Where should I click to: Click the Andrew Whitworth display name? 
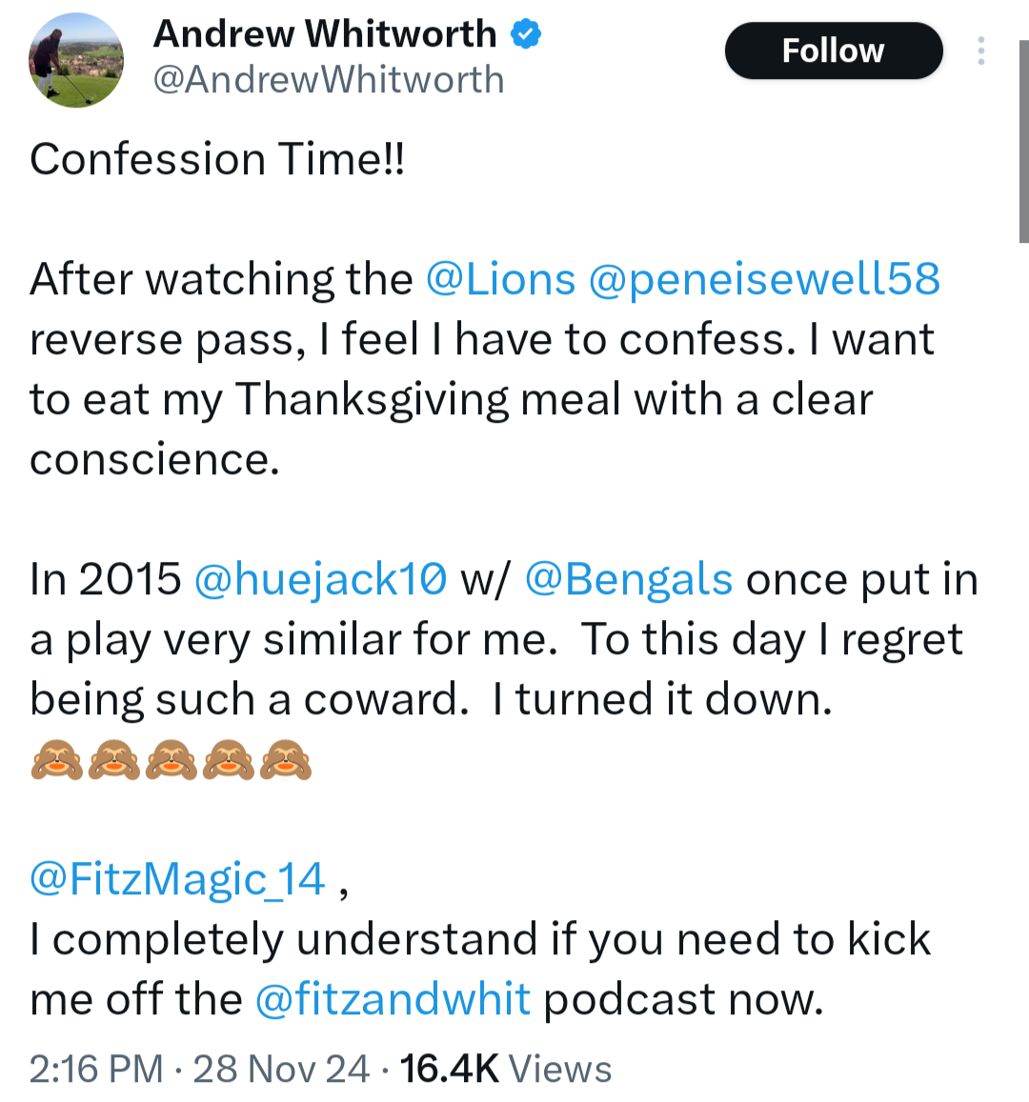pyautogui.click(x=325, y=34)
